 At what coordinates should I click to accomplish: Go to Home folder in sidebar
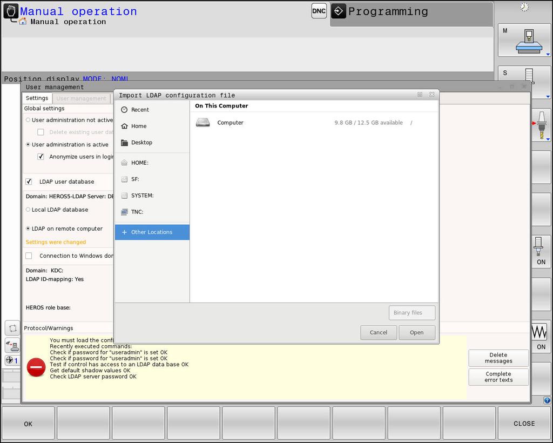[152, 126]
